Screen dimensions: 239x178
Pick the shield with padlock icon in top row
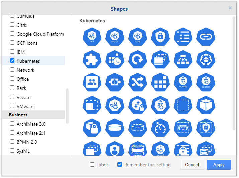pos(160,37)
